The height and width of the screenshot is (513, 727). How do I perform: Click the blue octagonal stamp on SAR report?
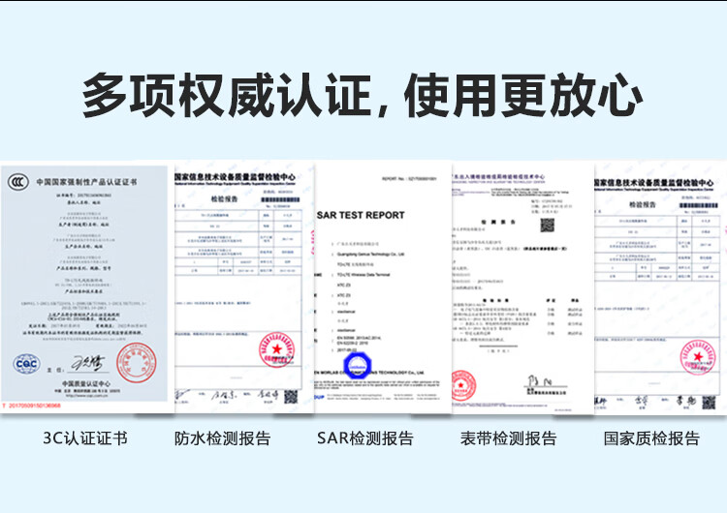(358, 366)
